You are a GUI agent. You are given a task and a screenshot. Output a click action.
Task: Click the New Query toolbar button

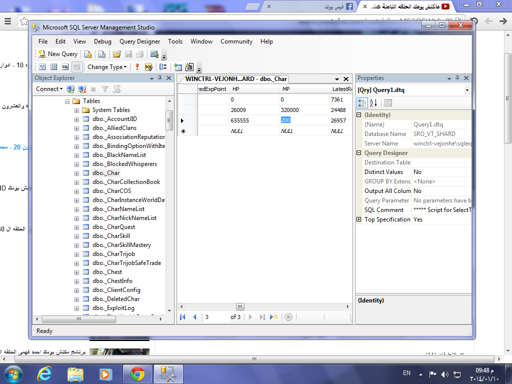click(x=58, y=54)
